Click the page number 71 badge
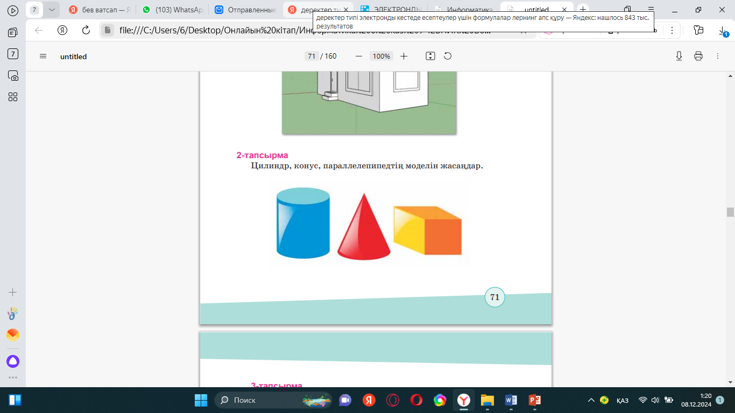735x413 pixels. (x=495, y=297)
